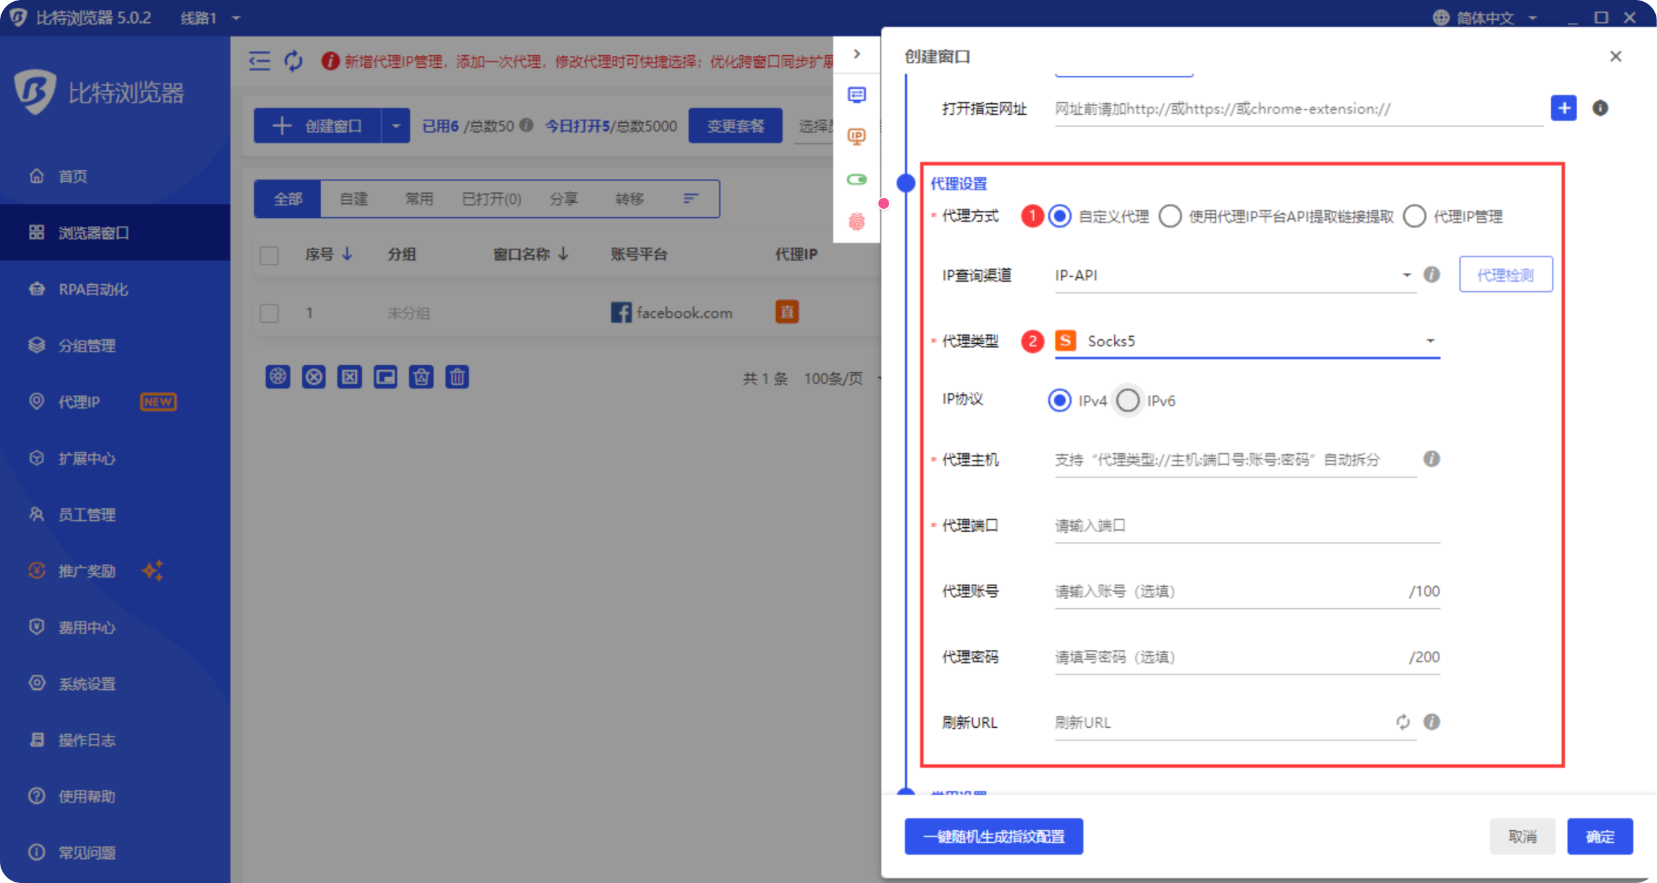This screenshot has width=1657, height=883.
Task: Switch to the 常用 tab
Action: (x=419, y=199)
